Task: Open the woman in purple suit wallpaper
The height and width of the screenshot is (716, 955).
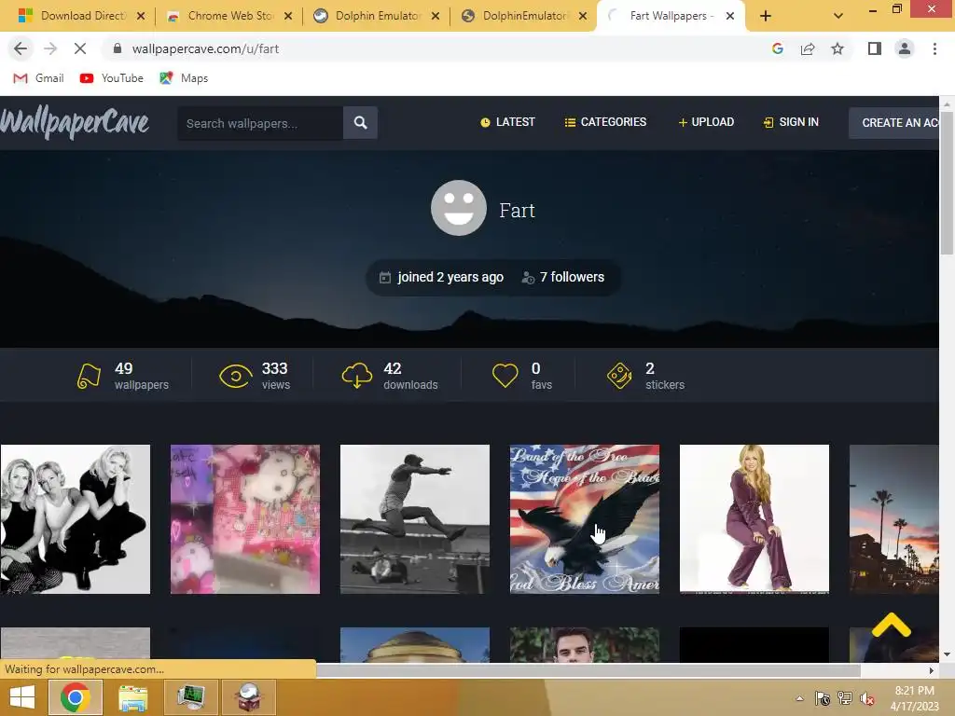Action: 754,519
